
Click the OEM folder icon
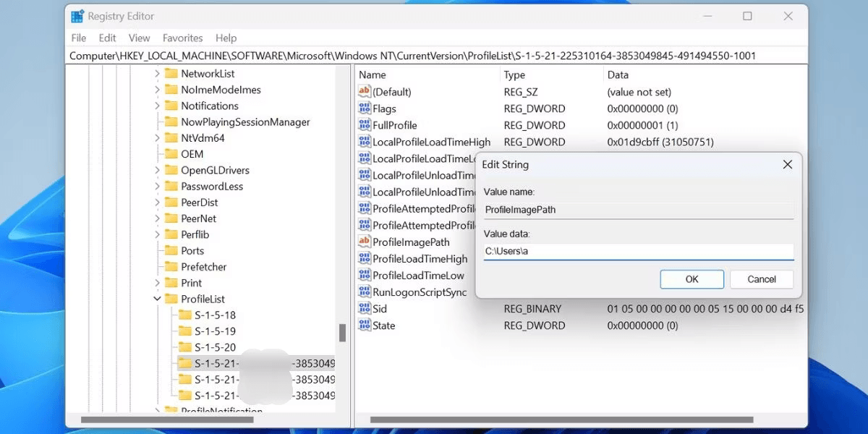coord(171,153)
